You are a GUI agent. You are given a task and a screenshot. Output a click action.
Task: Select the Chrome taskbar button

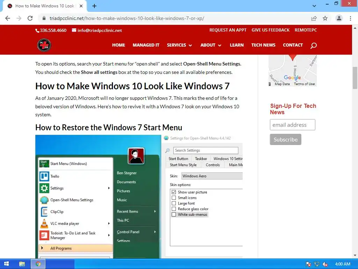(x=38, y=264)
